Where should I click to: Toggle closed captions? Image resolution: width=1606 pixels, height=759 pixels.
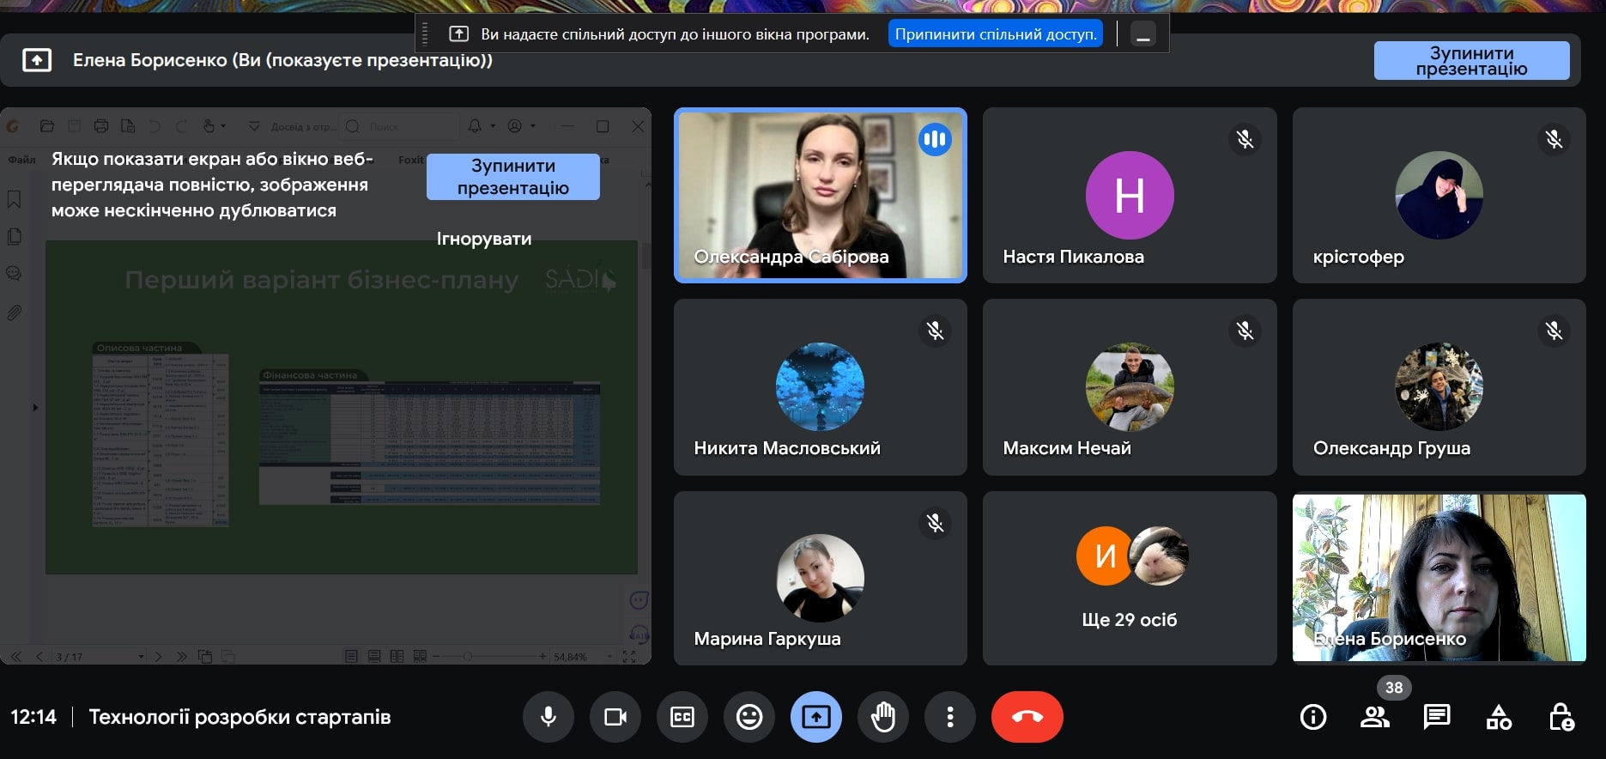pyautogui.click(x=682, y=717)
